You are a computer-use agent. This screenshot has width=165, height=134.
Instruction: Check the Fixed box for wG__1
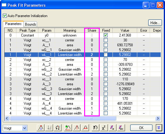tap(106, 50)
